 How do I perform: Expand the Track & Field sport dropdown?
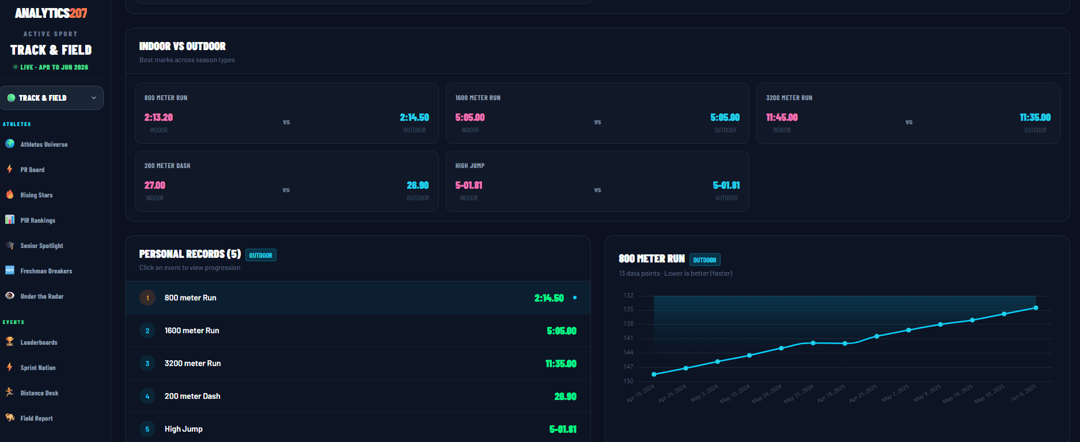coord(52,98)
